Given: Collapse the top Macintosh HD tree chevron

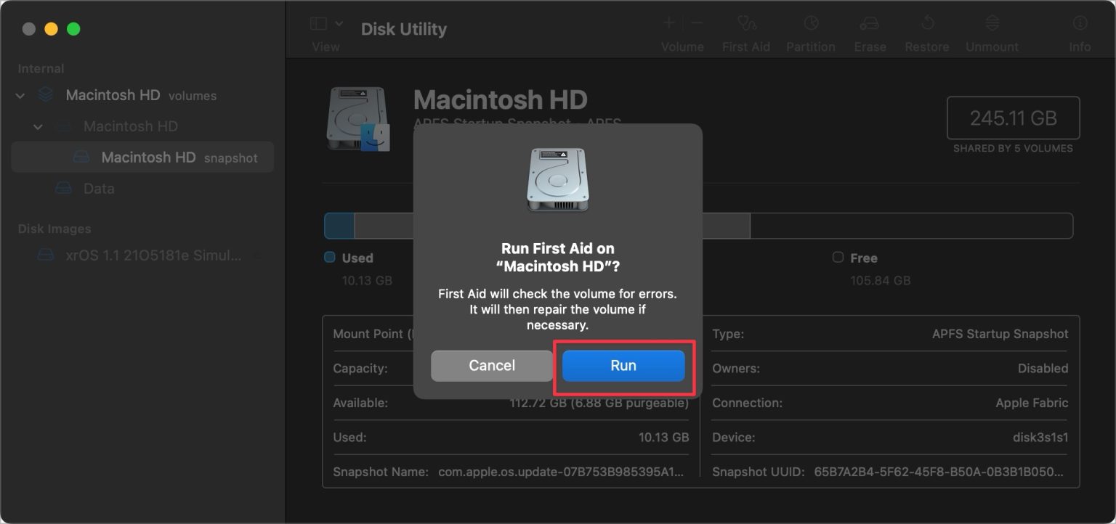Looking at the screenshot, I should [x=20, y=95].
